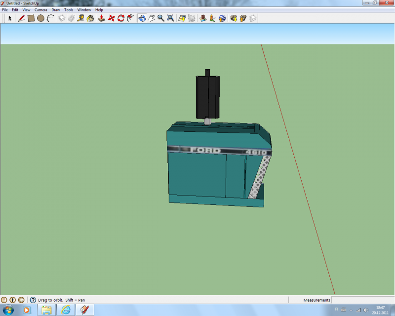Activate the Tape Measure tool
This screenshot has height=316, width=395.
(x=81, y=18)
